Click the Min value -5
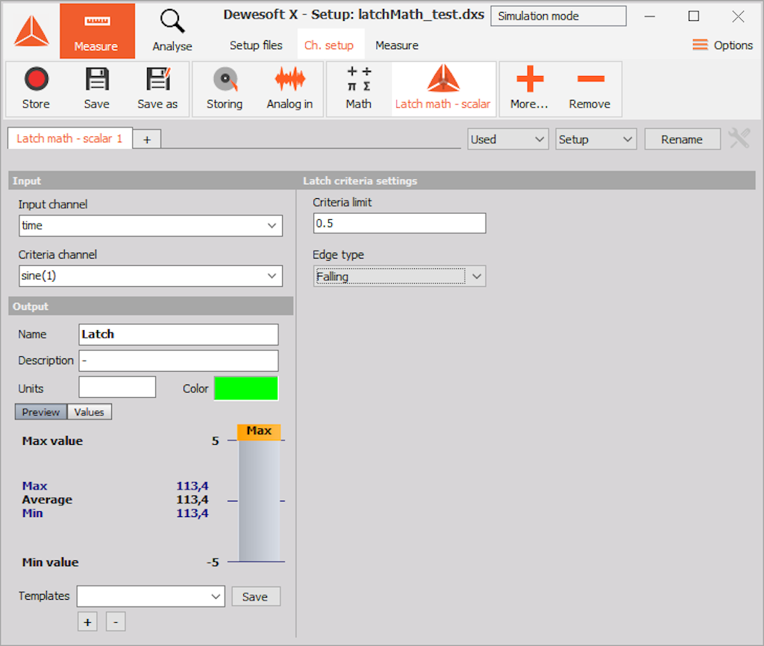This screenshot has width=764, height=646. 213,563
